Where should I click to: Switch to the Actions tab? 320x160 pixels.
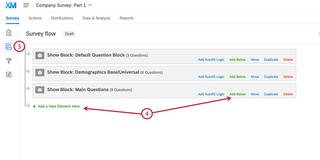pyautogui.click(x=35, y=18)
